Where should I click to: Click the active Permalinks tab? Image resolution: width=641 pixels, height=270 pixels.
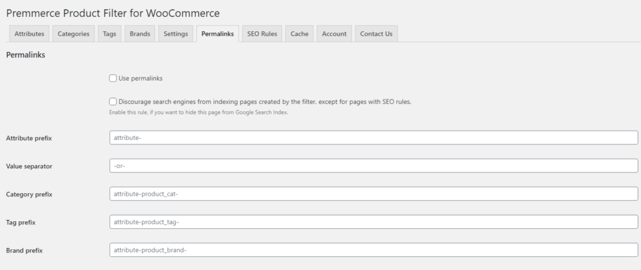217,34
